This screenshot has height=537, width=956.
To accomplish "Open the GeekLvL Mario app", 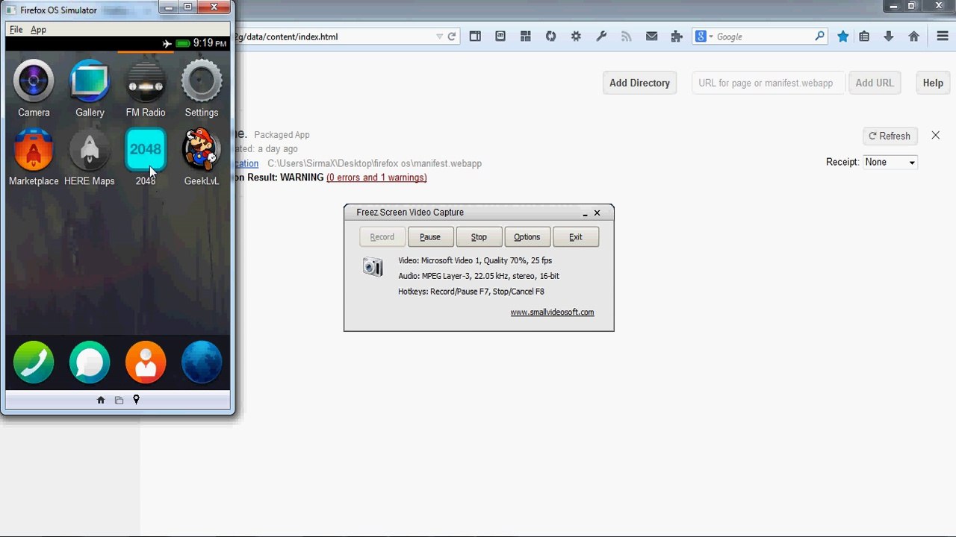I will point(202,150).
